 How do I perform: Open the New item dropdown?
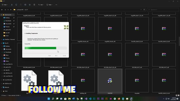coord(5,5)
